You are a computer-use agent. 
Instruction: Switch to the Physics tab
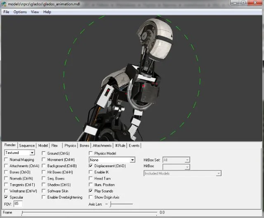click(70, 146)
